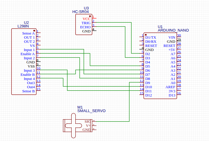This screenshot has width=209, height=141.
Task: Click the Input 2 pin label
Action: pyautogui.click(x=29, y=58)
